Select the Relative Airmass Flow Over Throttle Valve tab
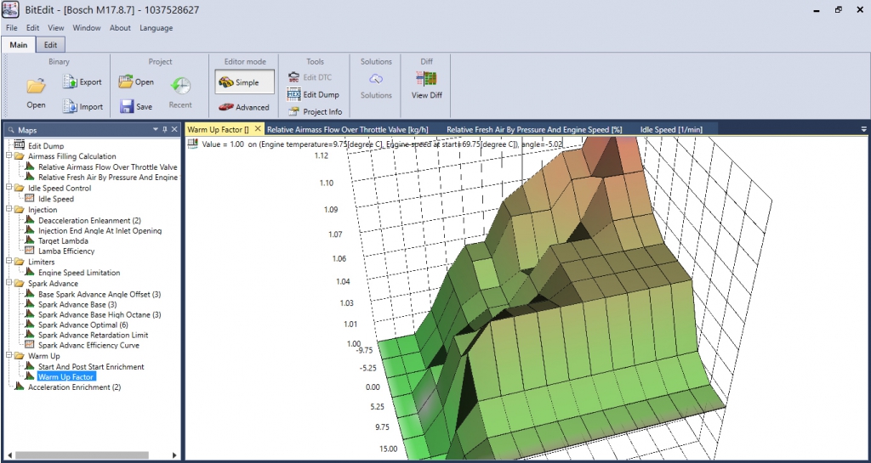The image size is (871, 463). 348,129
